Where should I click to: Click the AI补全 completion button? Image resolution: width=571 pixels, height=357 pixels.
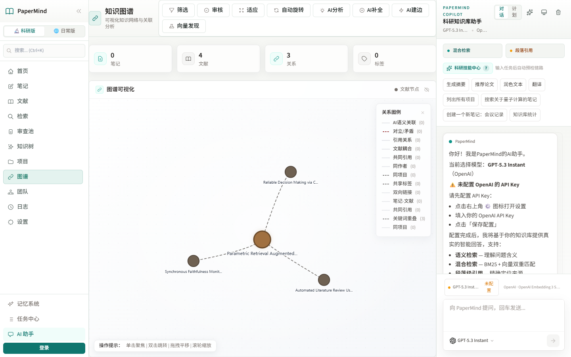pyautogui.click(x=371, y=10)
